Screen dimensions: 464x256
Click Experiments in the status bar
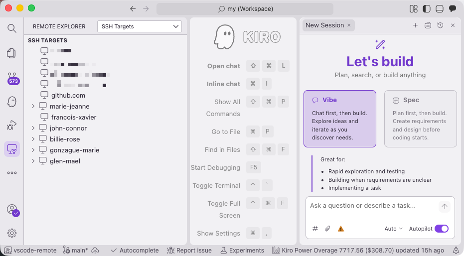(x=242, y=251)
